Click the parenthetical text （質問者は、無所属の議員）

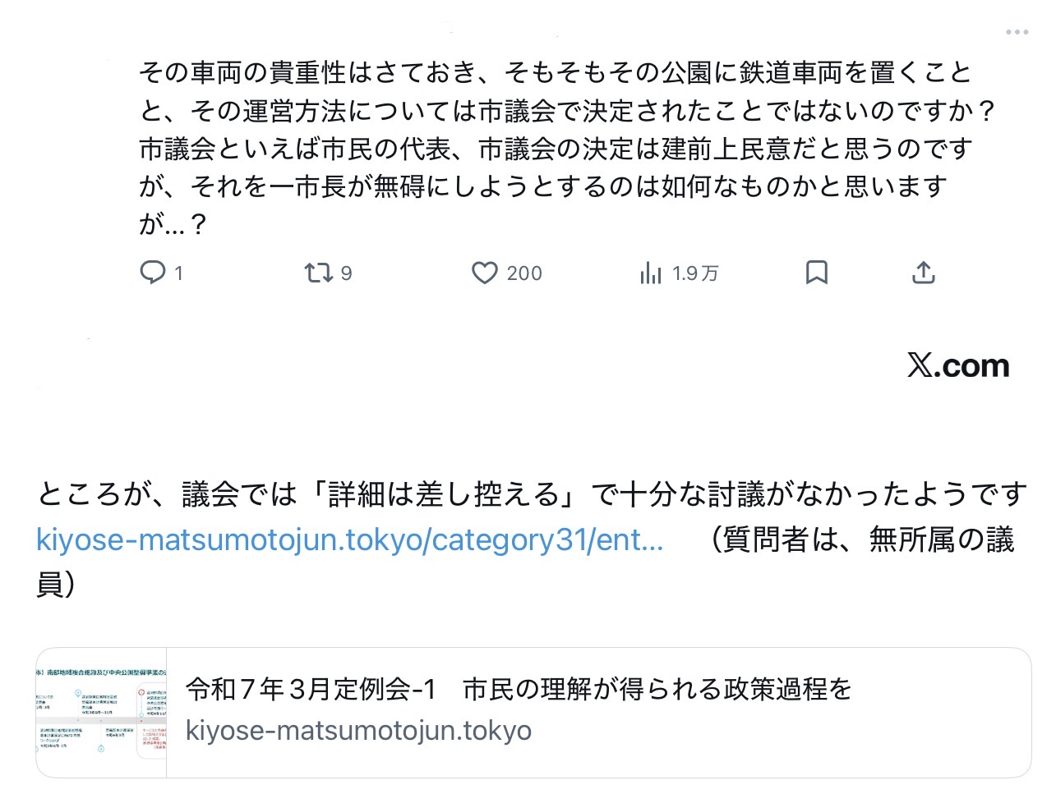(x=861, y=540)
